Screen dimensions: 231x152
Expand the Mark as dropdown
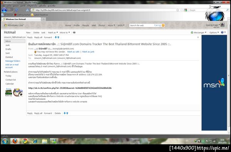(x=53, y=33)
